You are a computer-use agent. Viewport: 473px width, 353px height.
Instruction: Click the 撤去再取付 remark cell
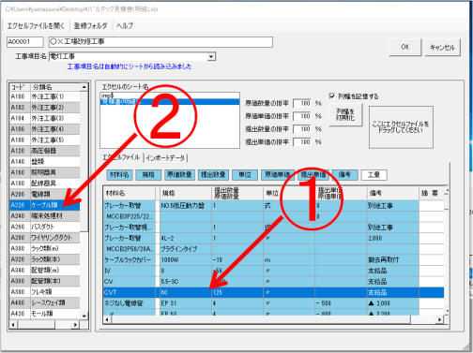[x=393, y=259]
